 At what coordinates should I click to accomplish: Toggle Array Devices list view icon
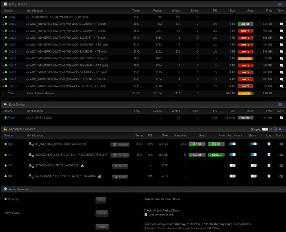click(x=280, y=4)
